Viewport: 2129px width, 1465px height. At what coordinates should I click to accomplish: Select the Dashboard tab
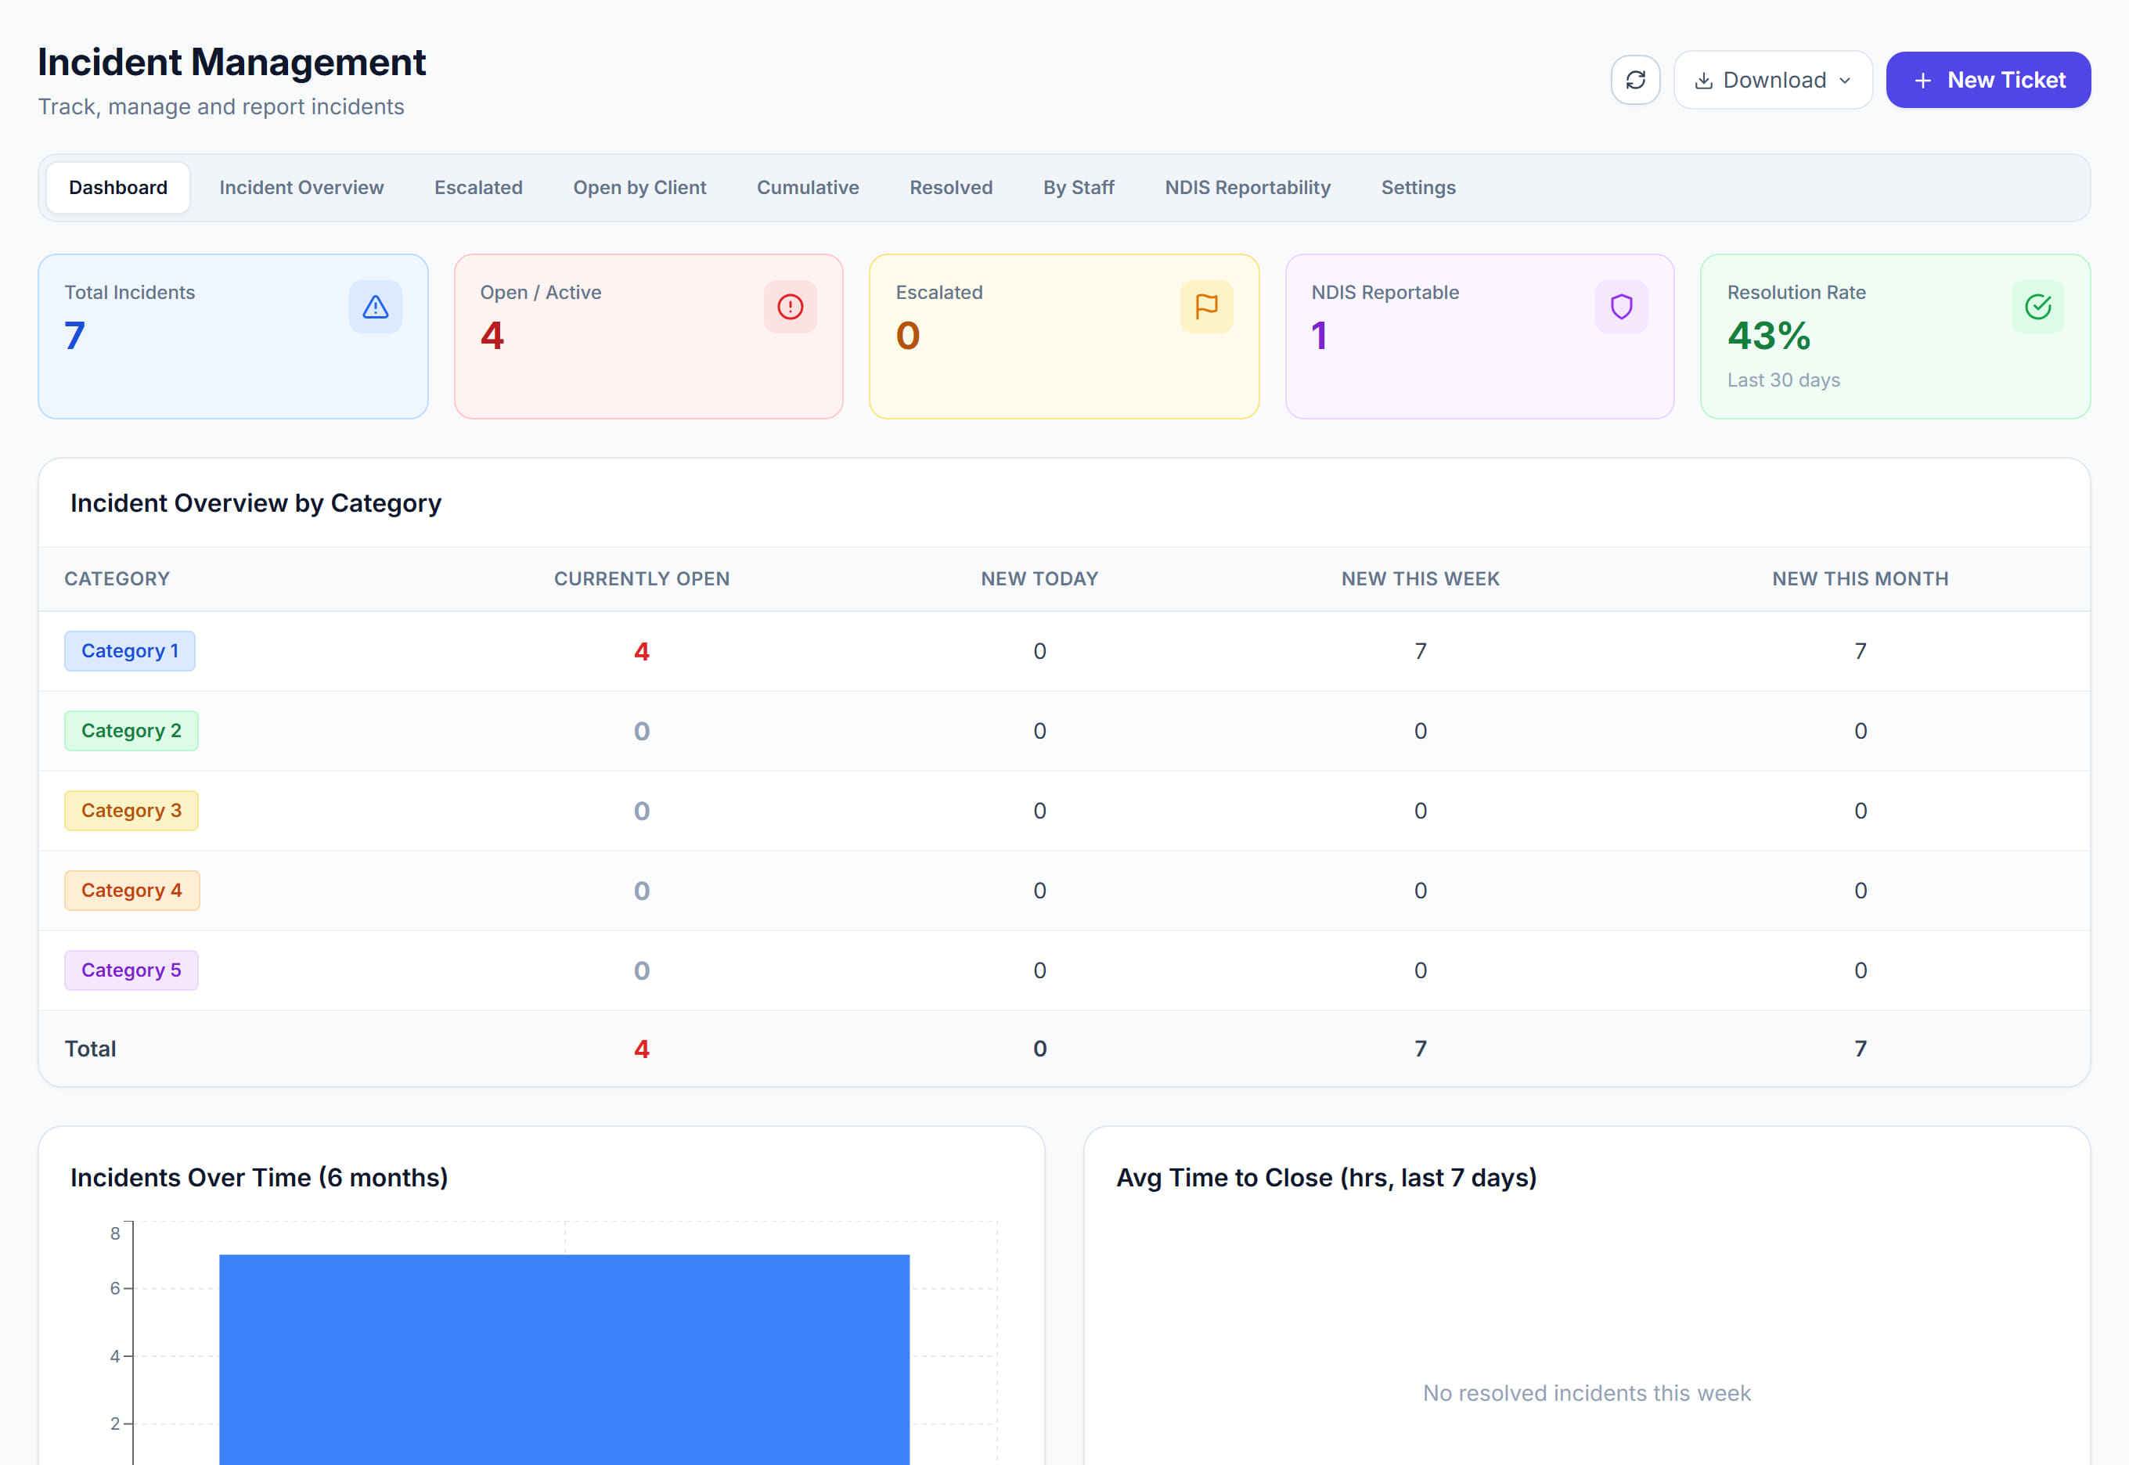pyautogui.click(x=118, y=188)
